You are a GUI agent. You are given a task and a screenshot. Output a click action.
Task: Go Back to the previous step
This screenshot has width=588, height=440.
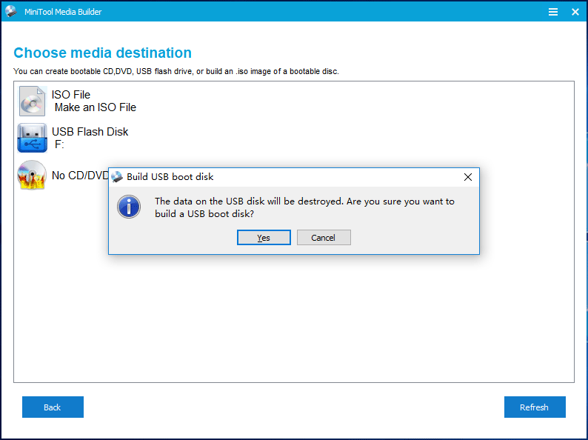tap(53, 407)
